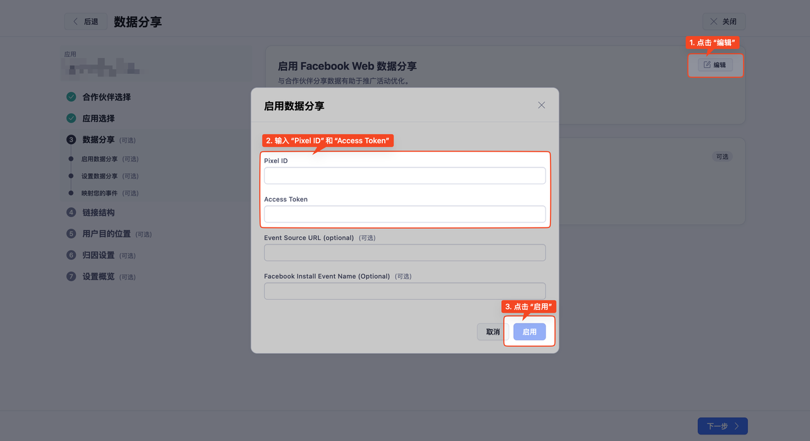Viewport: 810px width, 441px height.
Task: Click the Event Source URL field
Action: [x=404, y=252]
